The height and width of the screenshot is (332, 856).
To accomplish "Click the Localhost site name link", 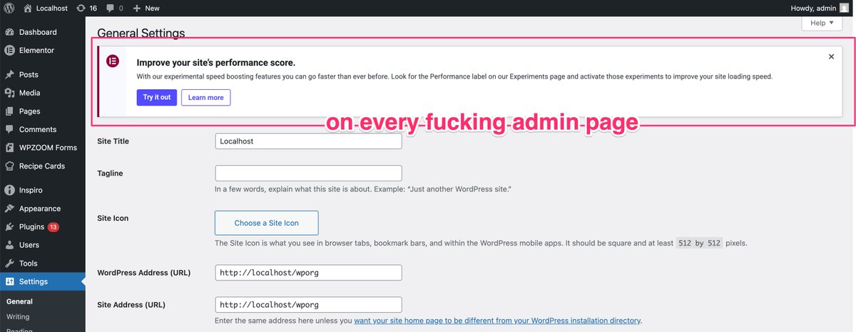I will point(52,8).
